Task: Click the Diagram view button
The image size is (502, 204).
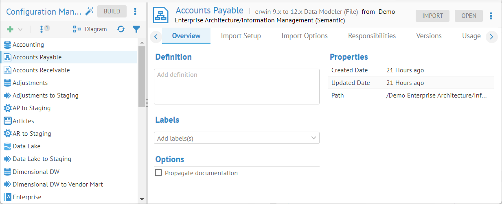Action: click(x=90, y=29)
